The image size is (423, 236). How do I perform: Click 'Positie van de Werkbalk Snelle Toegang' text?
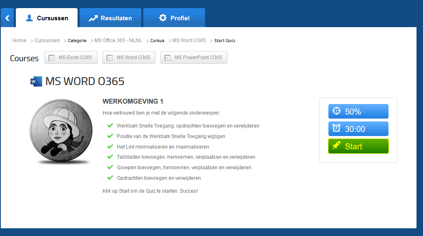point(171,136)
